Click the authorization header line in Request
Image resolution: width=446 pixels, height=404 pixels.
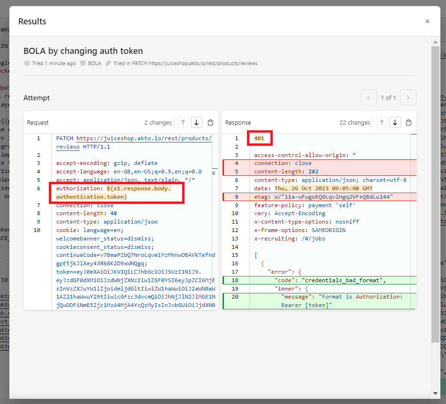114,193
